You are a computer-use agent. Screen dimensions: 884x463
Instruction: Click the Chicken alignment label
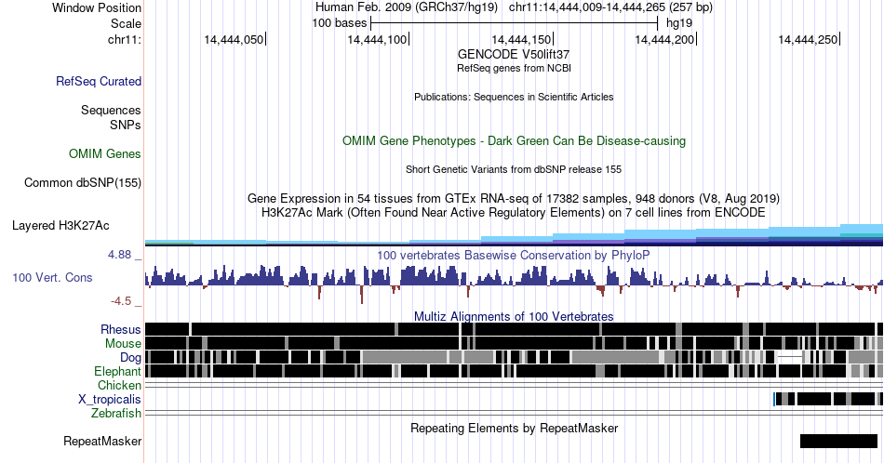tap(119, 385)
